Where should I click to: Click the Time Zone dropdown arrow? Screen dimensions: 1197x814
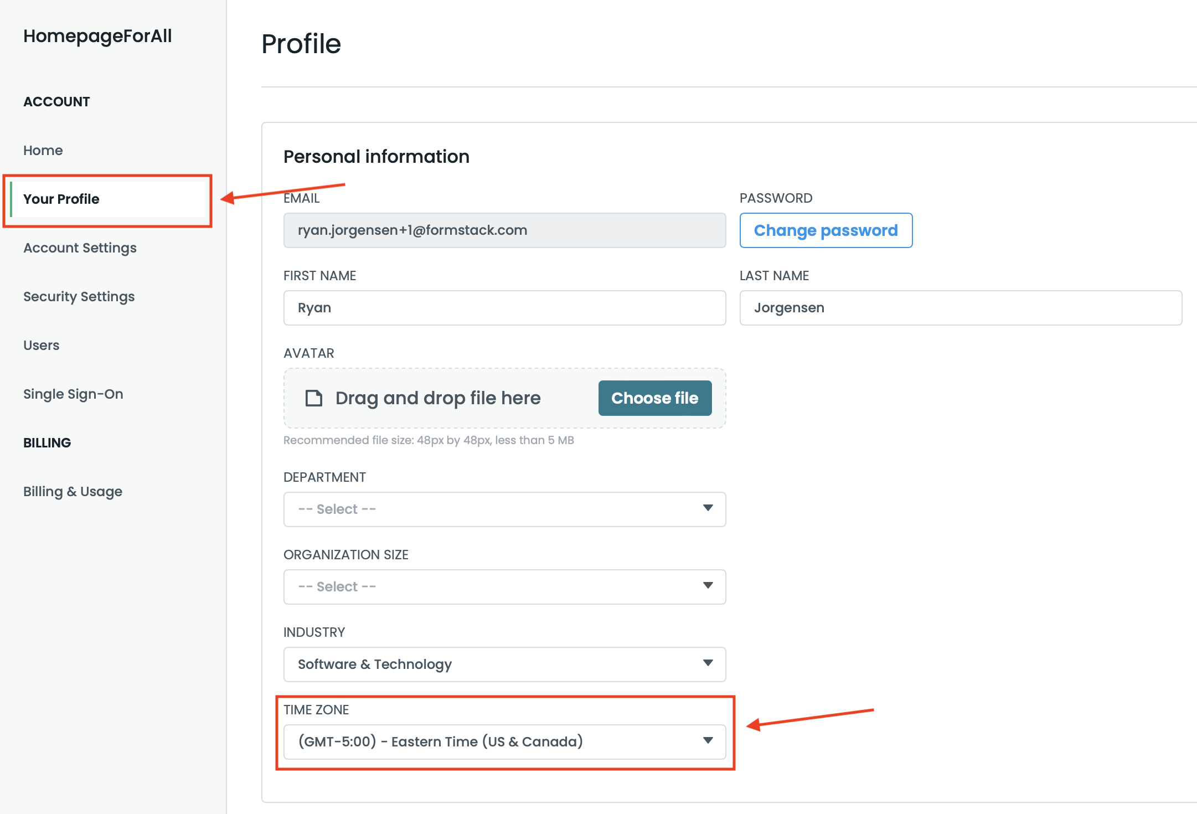click(708, 741)
